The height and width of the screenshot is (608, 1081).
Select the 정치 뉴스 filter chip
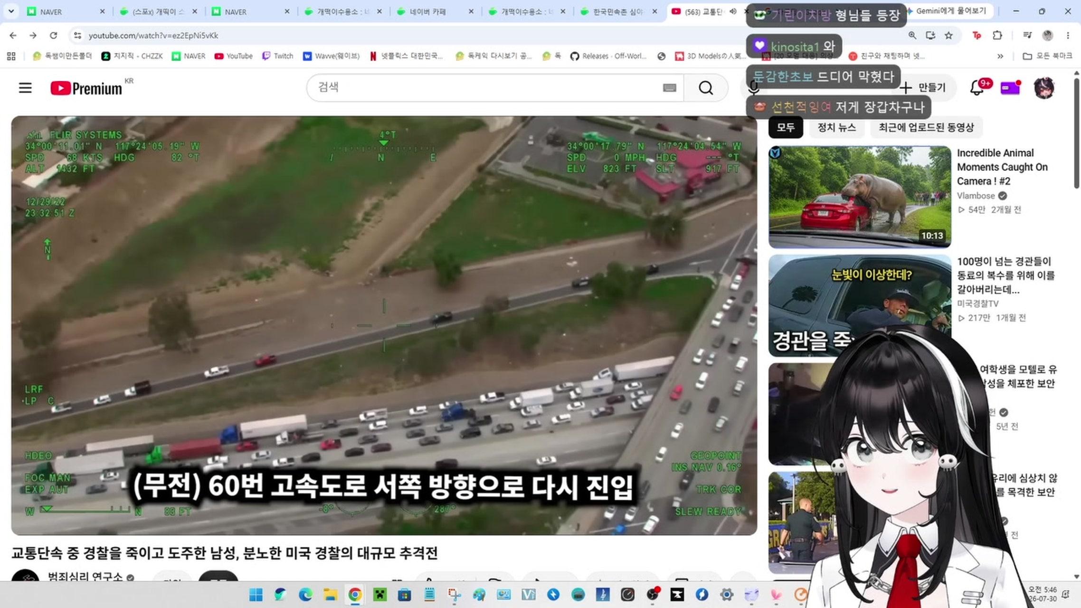[836, 127]
